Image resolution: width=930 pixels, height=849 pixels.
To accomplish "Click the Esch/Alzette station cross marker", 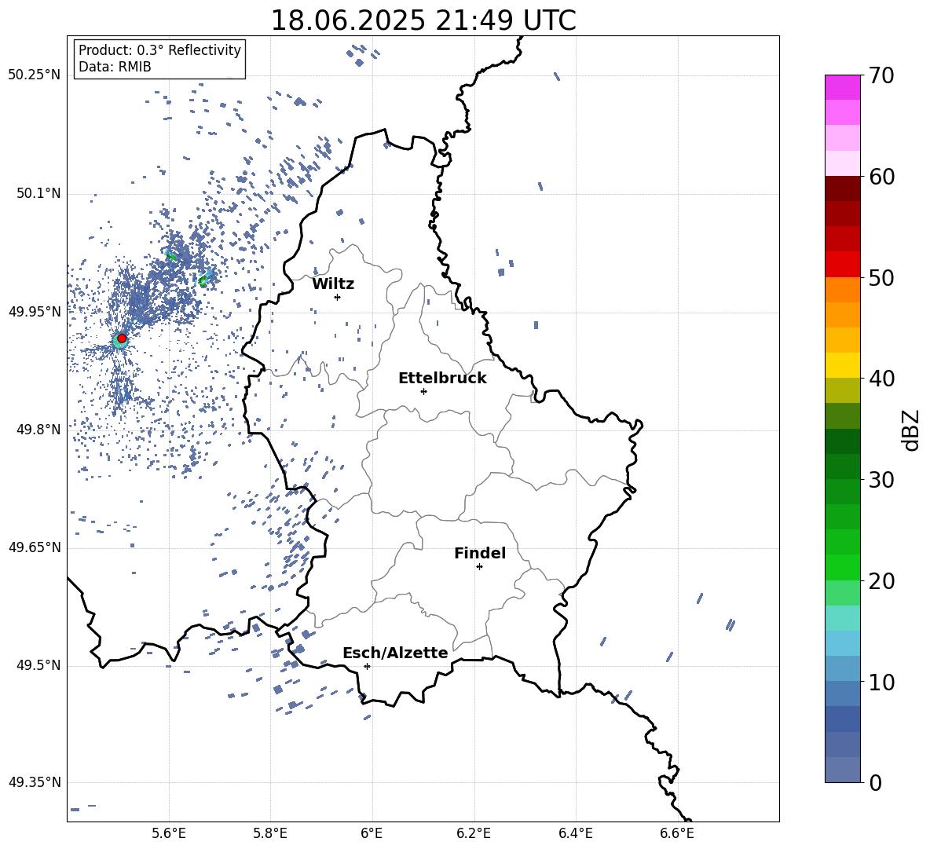I will click(x=367, y=666).
